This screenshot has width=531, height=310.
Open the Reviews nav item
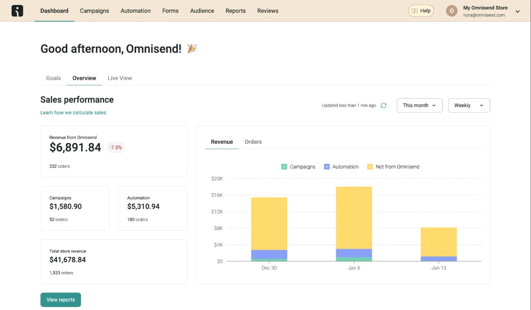click(x=268, y=11)
